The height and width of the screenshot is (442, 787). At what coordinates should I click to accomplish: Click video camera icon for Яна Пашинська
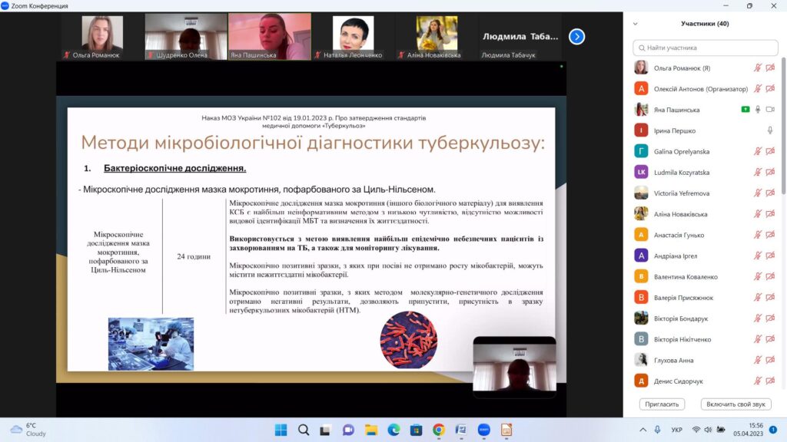(x=770, y=110)
